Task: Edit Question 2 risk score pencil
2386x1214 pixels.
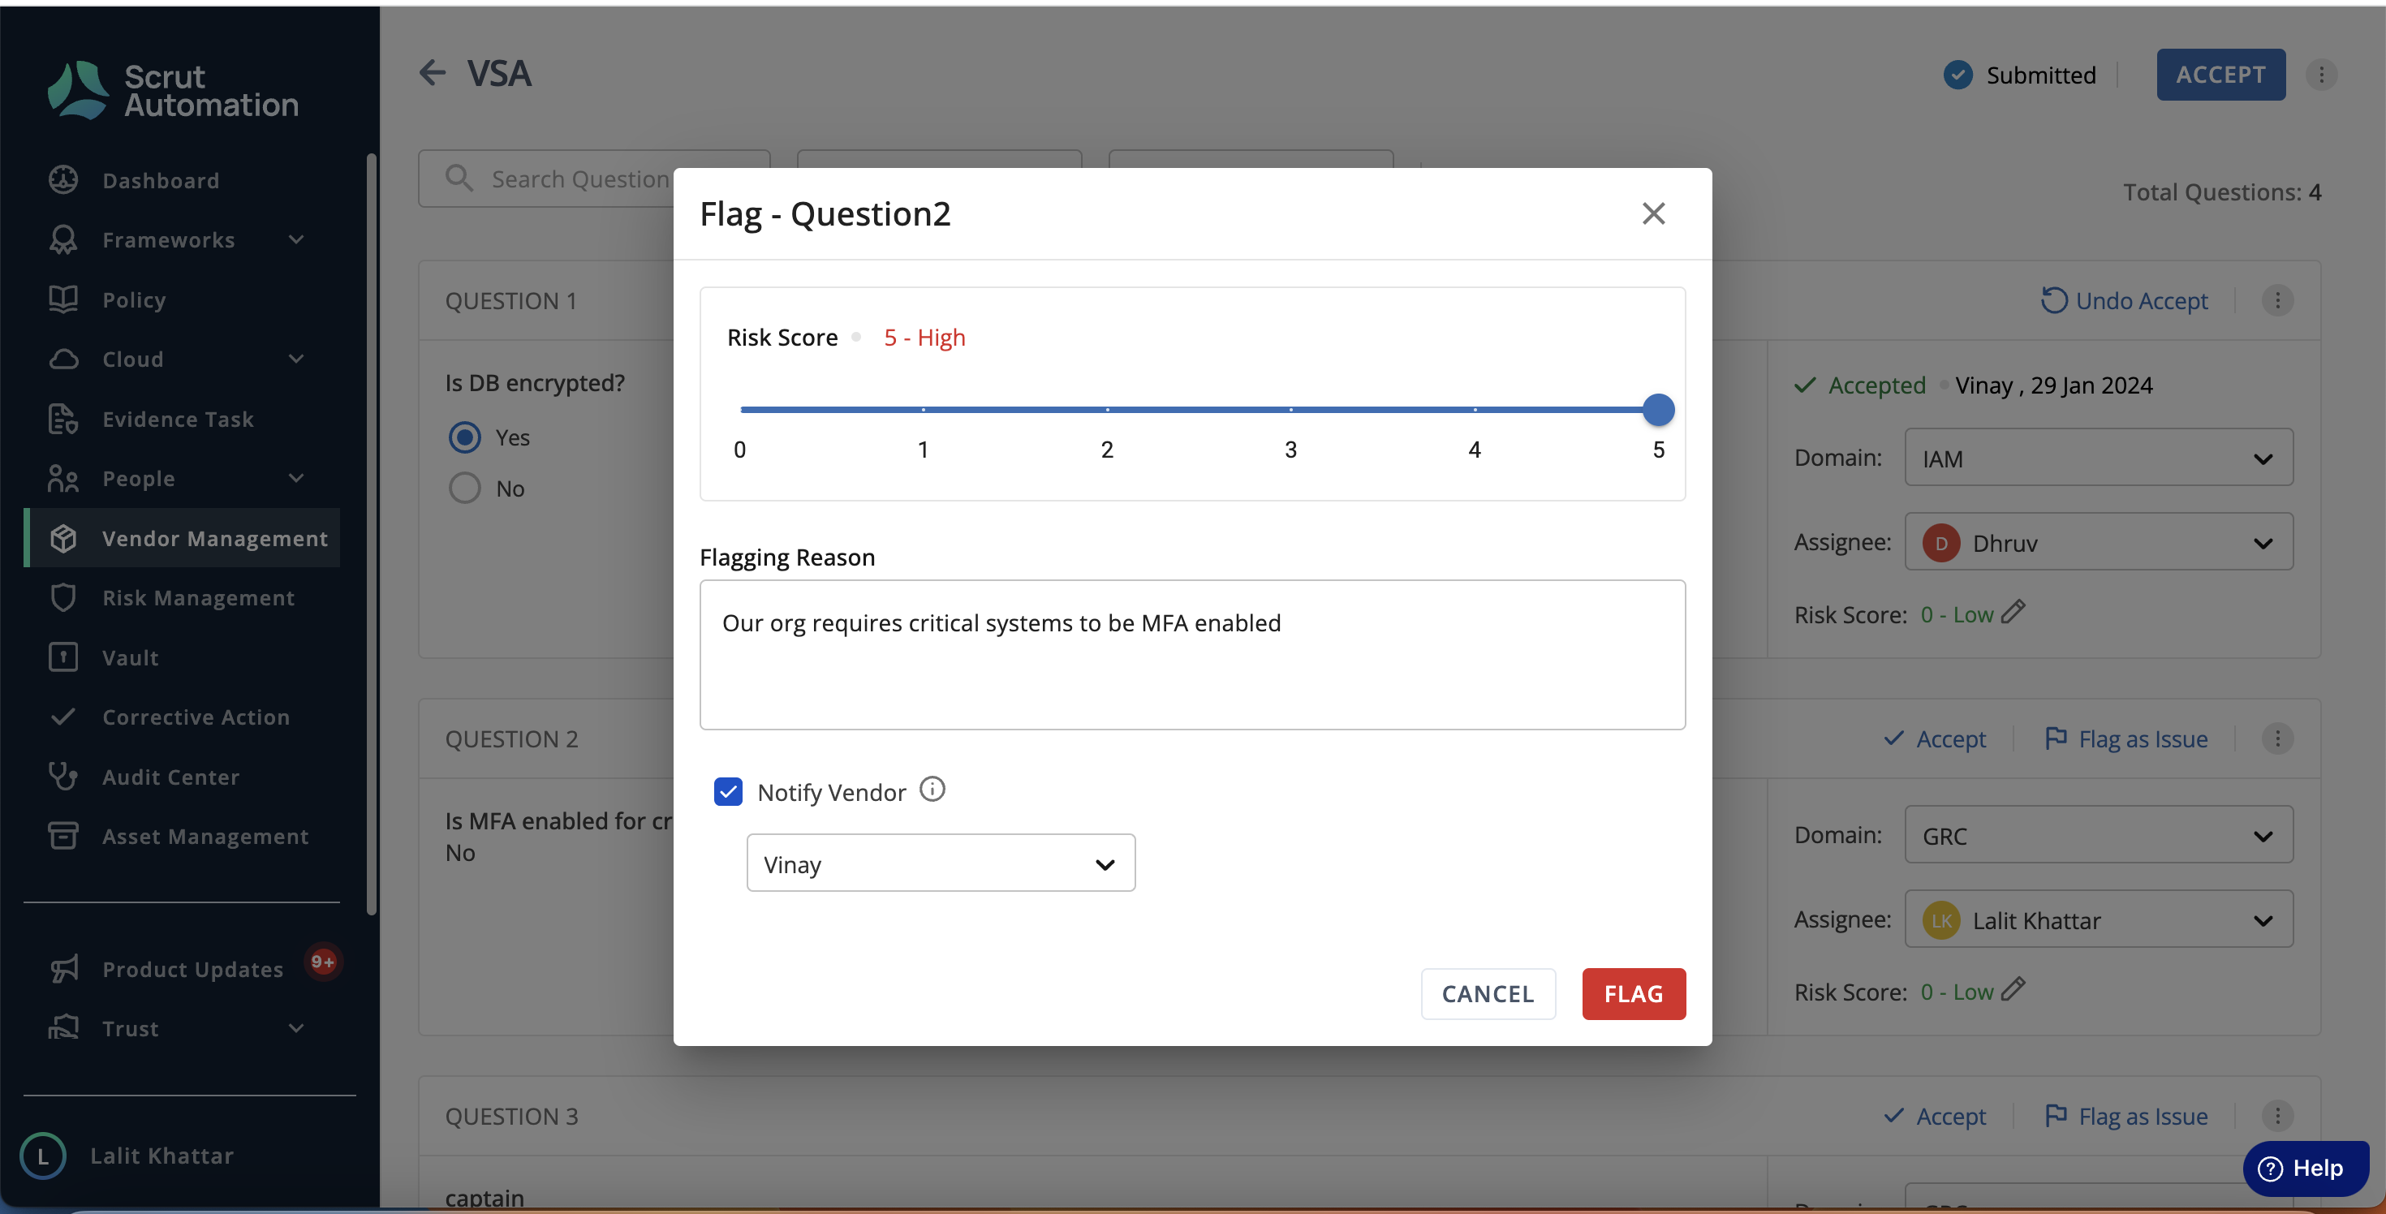Action: (2013, 990)
